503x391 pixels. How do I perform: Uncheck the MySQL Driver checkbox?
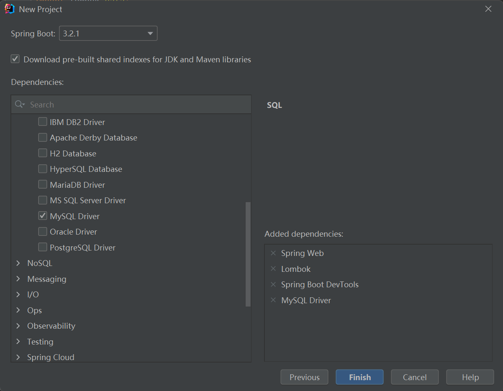click(x=43, y=216)
